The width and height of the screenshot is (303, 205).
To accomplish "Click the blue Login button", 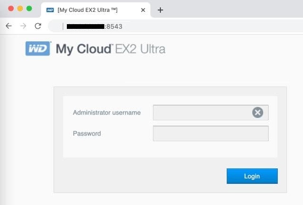I will coord(252,176).
